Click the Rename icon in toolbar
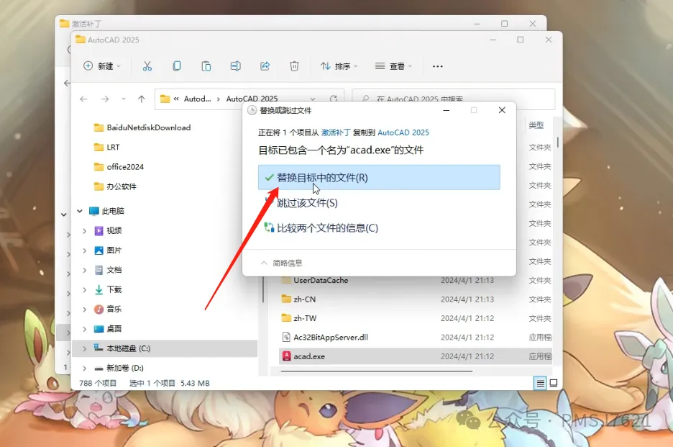The image size is (673, 447). click(235, 66)
